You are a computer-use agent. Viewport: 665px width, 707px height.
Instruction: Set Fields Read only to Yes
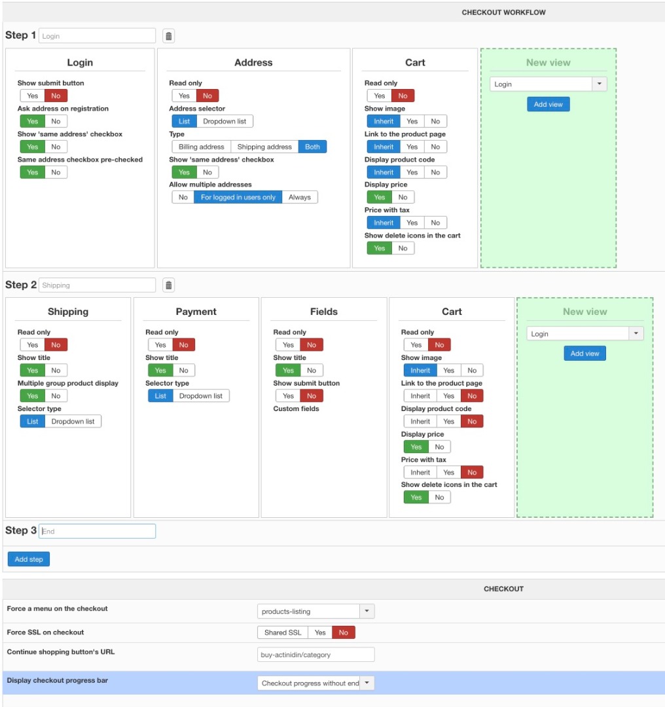point(288,345)
